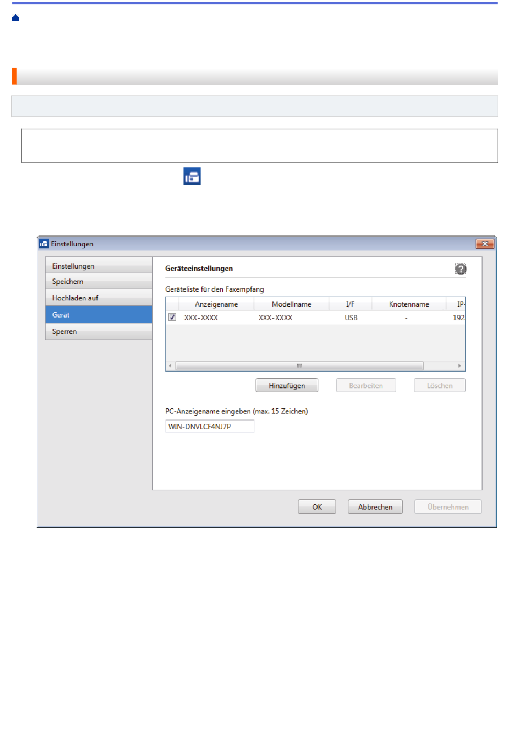This screenshot has height=744, width=510.
Task: Select the Hochladen auf section
Action: coord(99,298)
